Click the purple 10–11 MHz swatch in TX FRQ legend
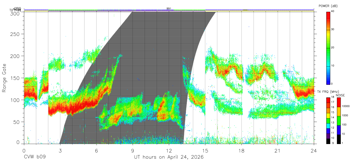 [328, 136]
